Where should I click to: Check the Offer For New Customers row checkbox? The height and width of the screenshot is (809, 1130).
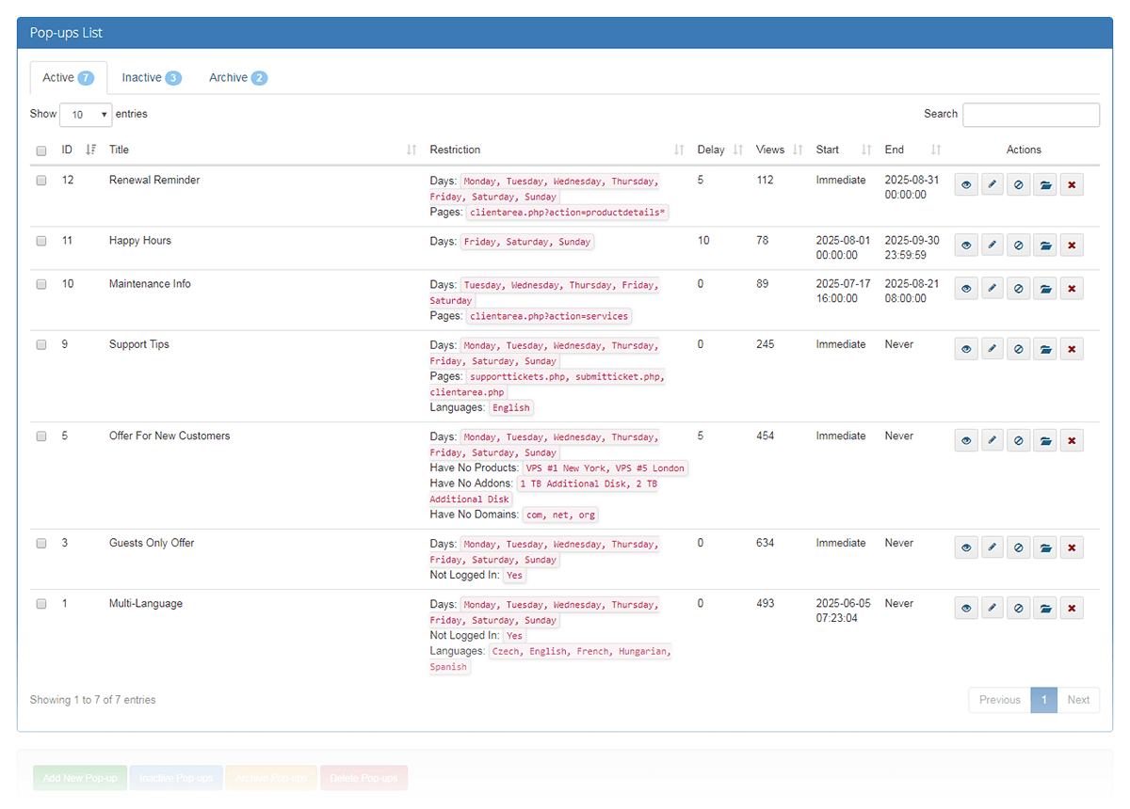tap(41, 436)
